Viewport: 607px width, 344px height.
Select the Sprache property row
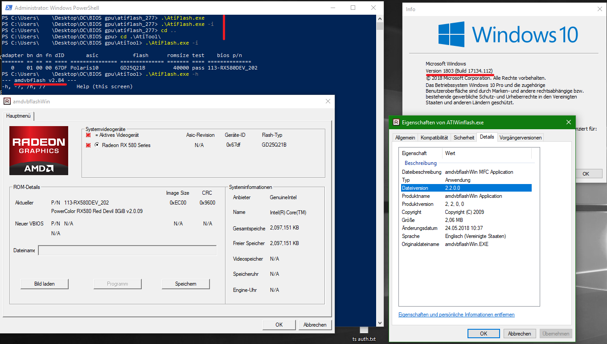pos(466,236)
